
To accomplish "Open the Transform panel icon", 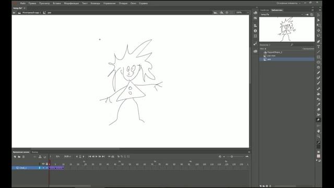I will click(255, 36).
